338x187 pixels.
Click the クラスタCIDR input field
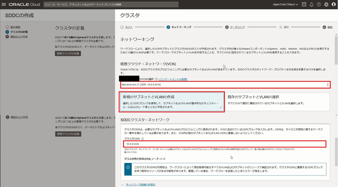point(225,144)
